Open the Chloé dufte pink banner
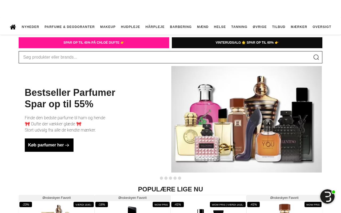 point(94,43)
